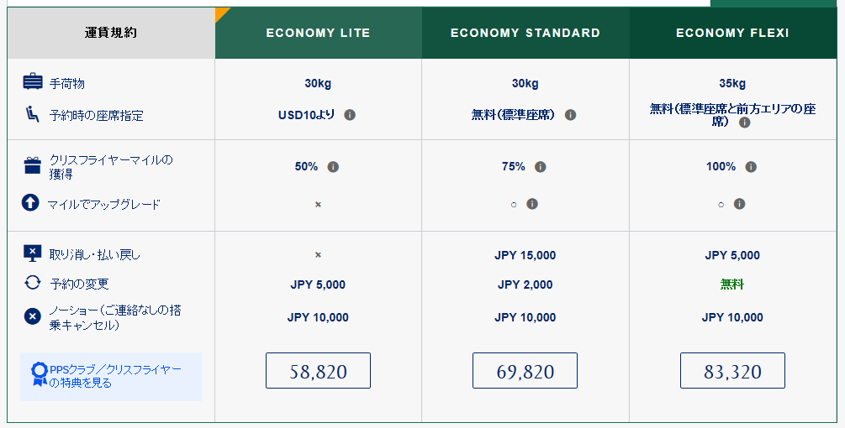Image resolution: width=845 pixels, height=428 pixels.
Task: Select the 69,820 Economy Standard fare
Action: (x=525, y=370)
